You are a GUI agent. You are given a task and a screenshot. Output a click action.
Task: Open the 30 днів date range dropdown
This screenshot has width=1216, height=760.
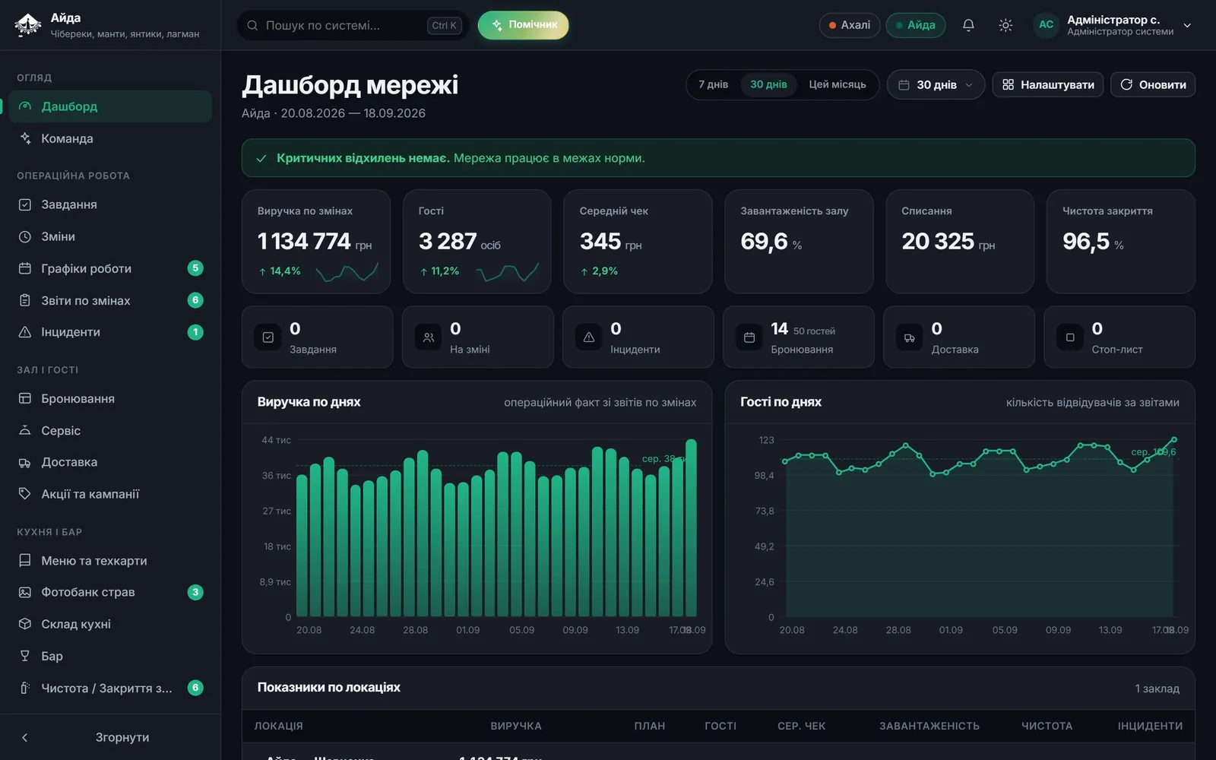936,84
